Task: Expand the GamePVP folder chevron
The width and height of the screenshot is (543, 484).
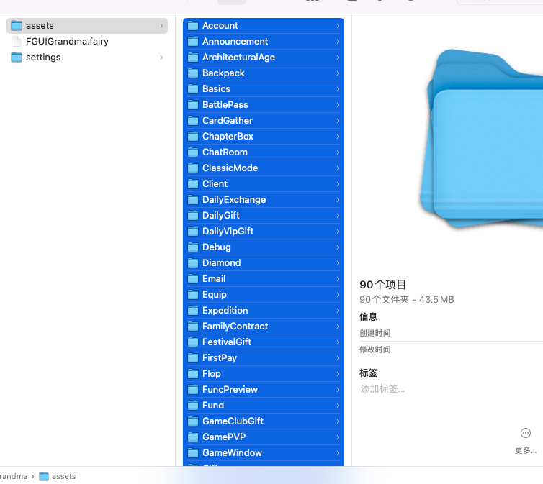Action: (x=338, y=437)
